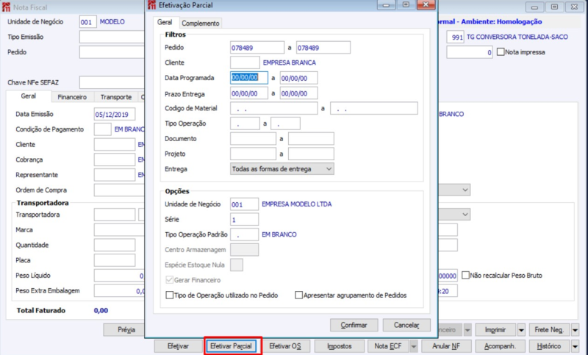
Task: Click the Anular NF button
Action: [446, 346]
